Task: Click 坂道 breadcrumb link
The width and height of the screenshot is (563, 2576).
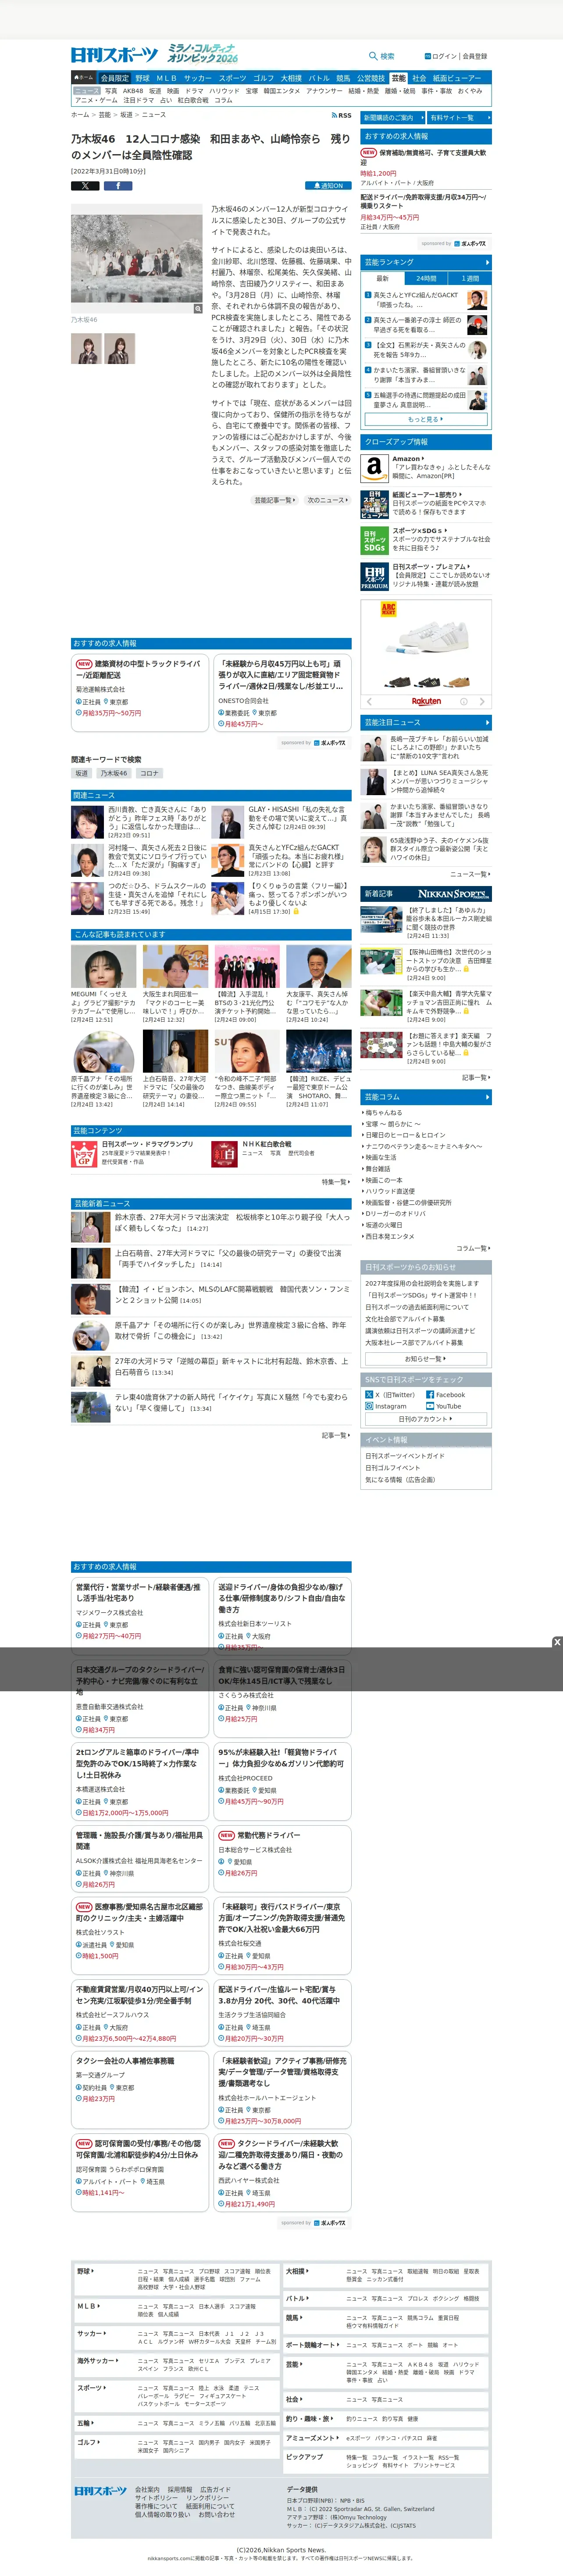Action: pos(127,115)
